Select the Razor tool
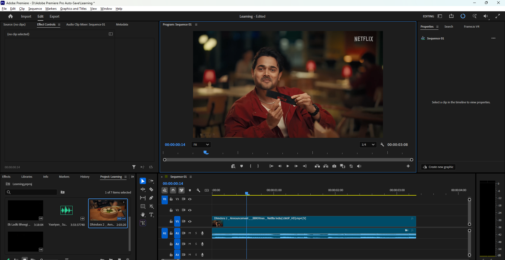The width and height of the screenshot is (505, 260). pyautogui.click(x=151, y=190)
